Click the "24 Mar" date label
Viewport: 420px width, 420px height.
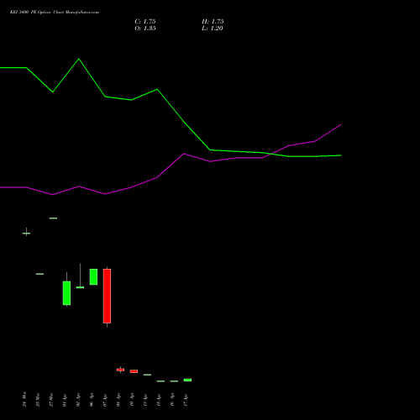[24, 399]
